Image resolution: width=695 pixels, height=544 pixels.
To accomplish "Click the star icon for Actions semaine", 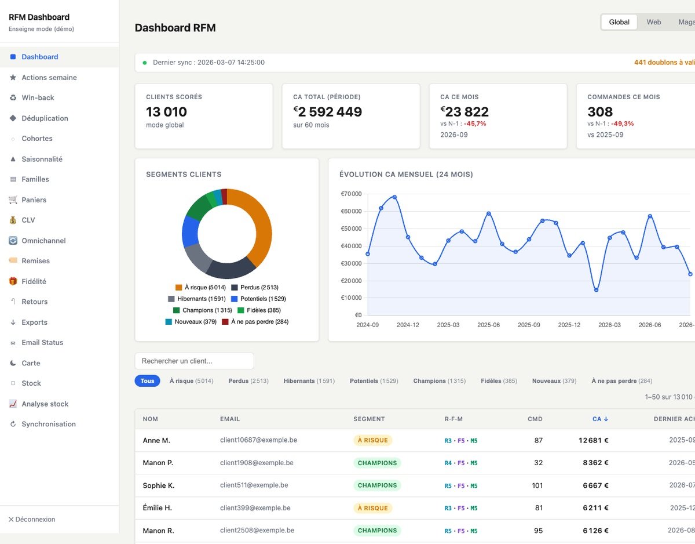I will pos(13,77).
